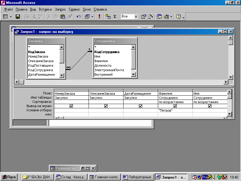This screenshot has height=181, width=241.
Task: Open the toolbar options arrow at far right
Action: tap(183, 18)
